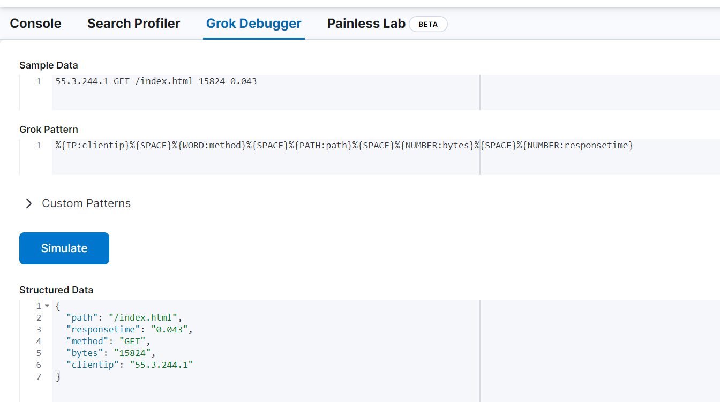Screen dimensions: 720x402
Task: Open the Console tab
Action: 35,24
